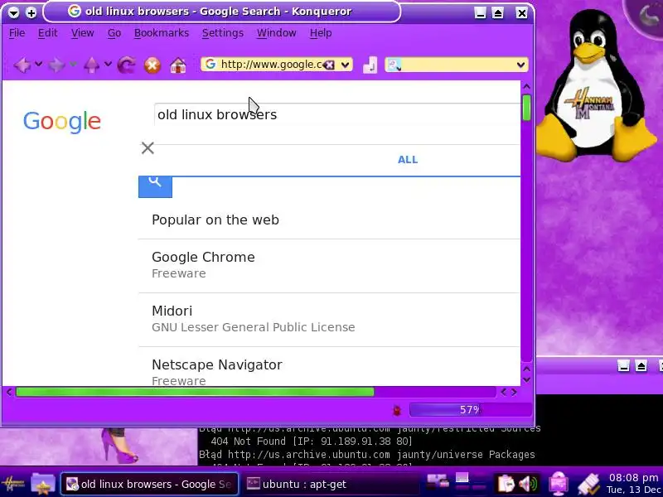The image size is (663, 497).
Task: Click the blue Google search magnifier button
Action: click(x=155, y=186)
